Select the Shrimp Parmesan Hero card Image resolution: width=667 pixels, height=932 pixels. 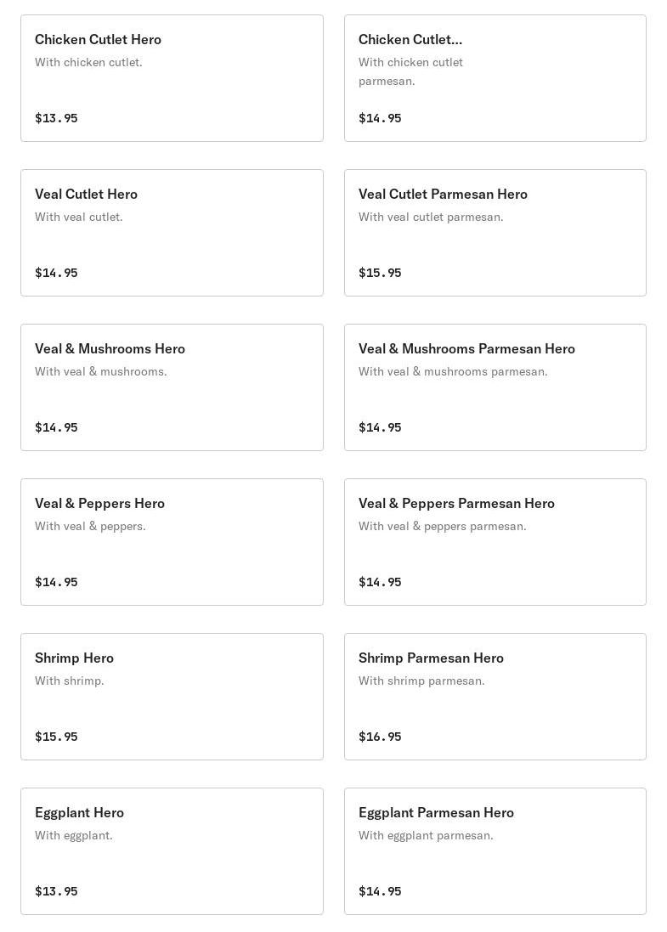pyautogui.click(x=495, y=697)
